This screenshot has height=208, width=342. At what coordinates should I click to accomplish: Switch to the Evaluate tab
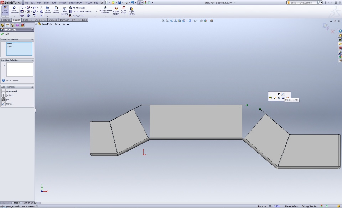point(53,20)
